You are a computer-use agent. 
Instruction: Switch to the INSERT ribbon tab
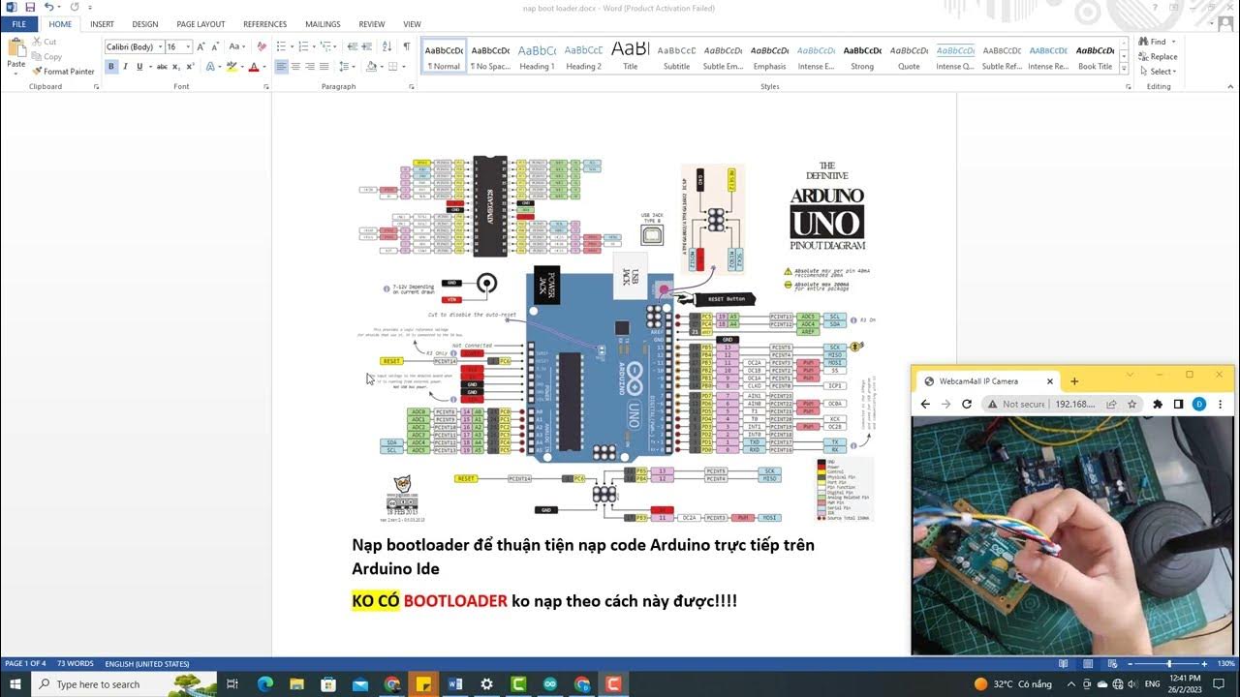(x=102, y=24)
